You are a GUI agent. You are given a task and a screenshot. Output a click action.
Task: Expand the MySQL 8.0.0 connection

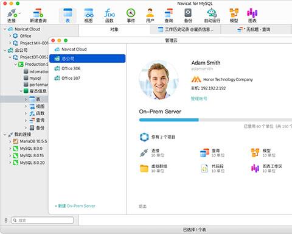point(10,149)
